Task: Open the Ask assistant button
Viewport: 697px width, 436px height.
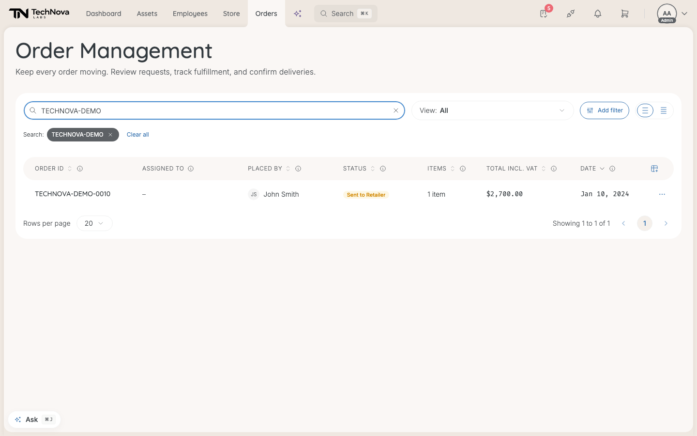Action: pos(34,420)
